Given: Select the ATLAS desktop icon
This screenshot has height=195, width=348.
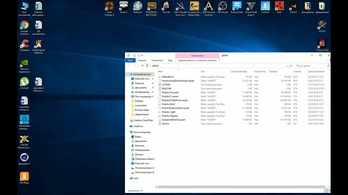Looking at the screenshot, I should click(x=322, y=27).
